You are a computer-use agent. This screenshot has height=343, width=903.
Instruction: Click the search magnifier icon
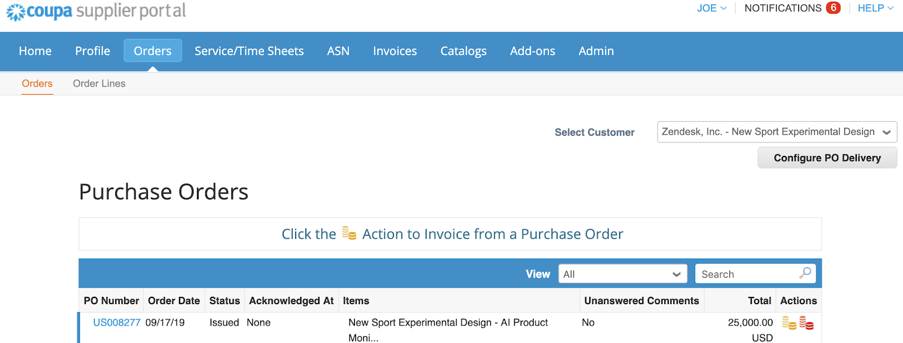tap(805, 273)
